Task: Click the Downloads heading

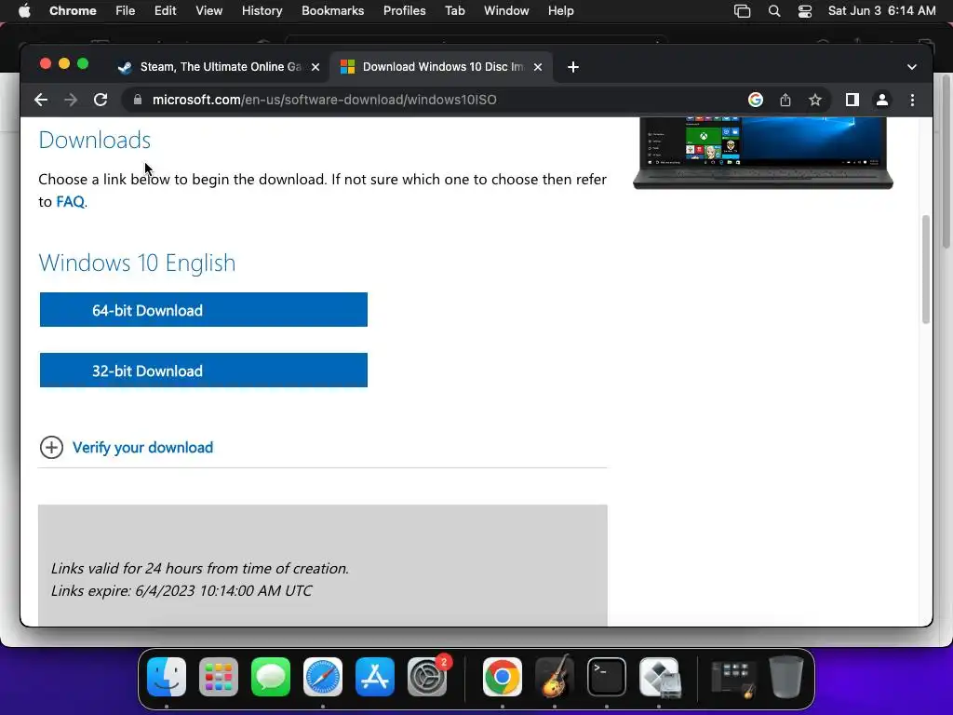Action: (95, 140)
